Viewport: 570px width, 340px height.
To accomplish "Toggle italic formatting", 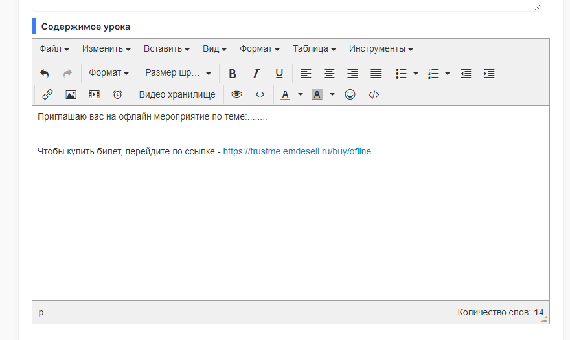I will pyautogui.click(x=256, y=74).
